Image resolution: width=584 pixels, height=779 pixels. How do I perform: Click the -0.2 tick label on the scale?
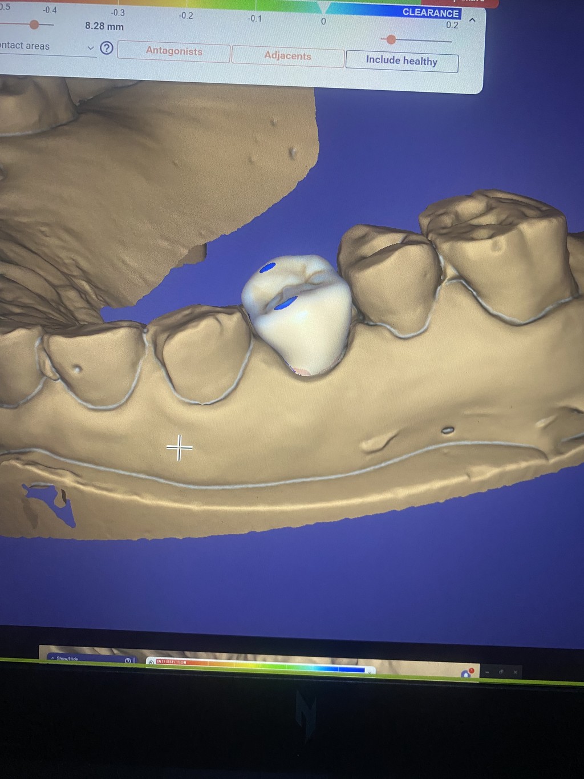tap(186, 15)
